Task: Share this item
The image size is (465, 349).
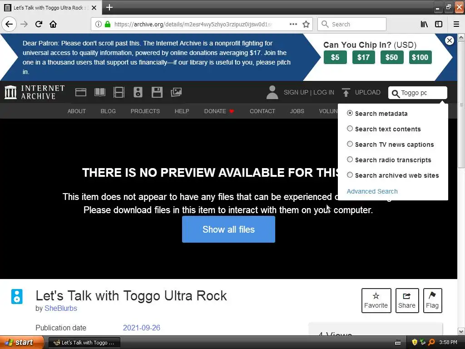Action: click(x=407, y=300)
